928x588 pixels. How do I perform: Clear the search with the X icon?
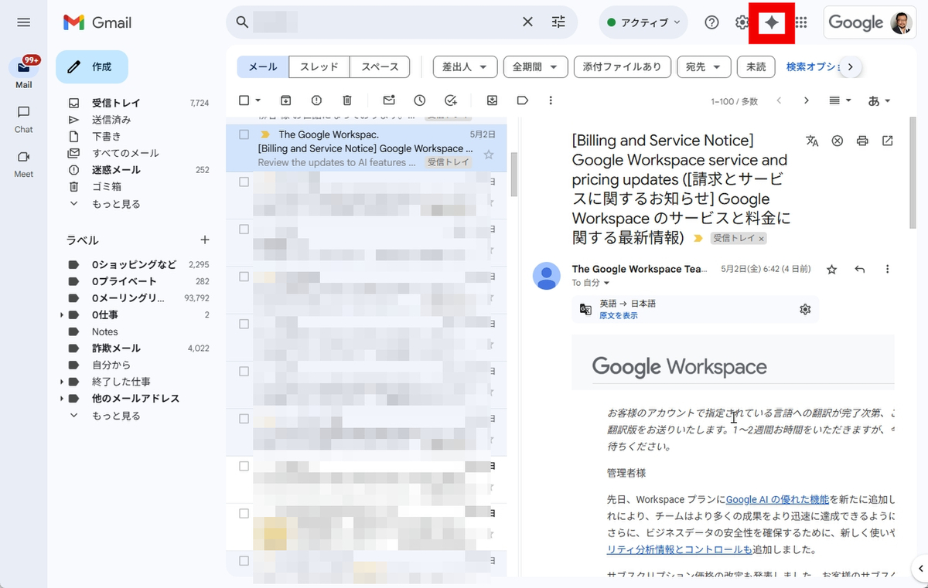click(527, 22)
